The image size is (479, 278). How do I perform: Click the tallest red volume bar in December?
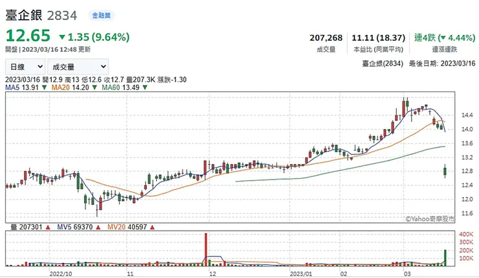pyautogui.click(x=206, y=249)
